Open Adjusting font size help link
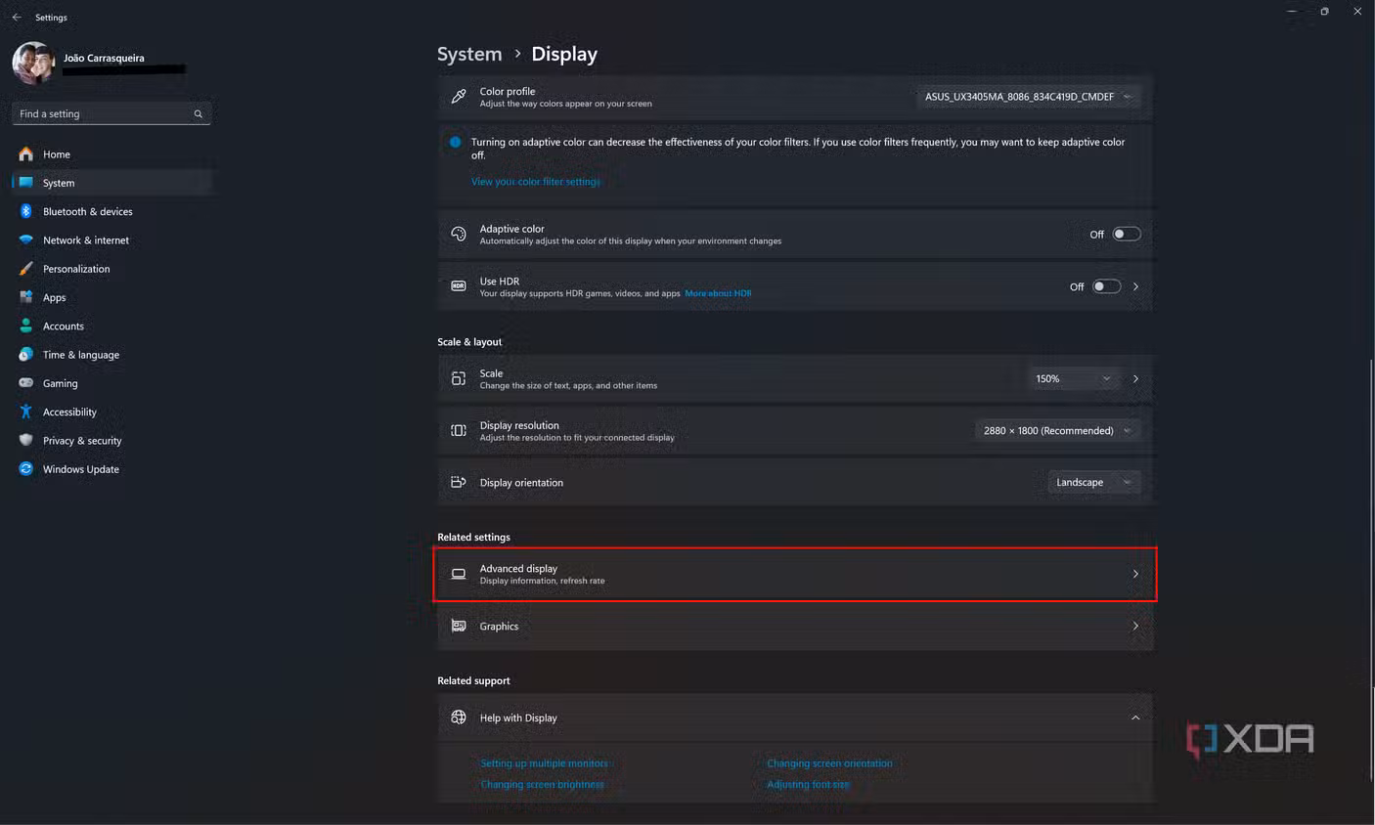 tap(808, 784)
